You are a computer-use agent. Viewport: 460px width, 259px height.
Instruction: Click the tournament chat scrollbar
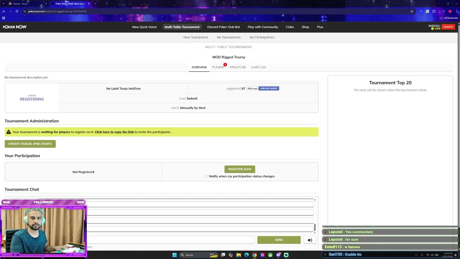coord(315,227)
